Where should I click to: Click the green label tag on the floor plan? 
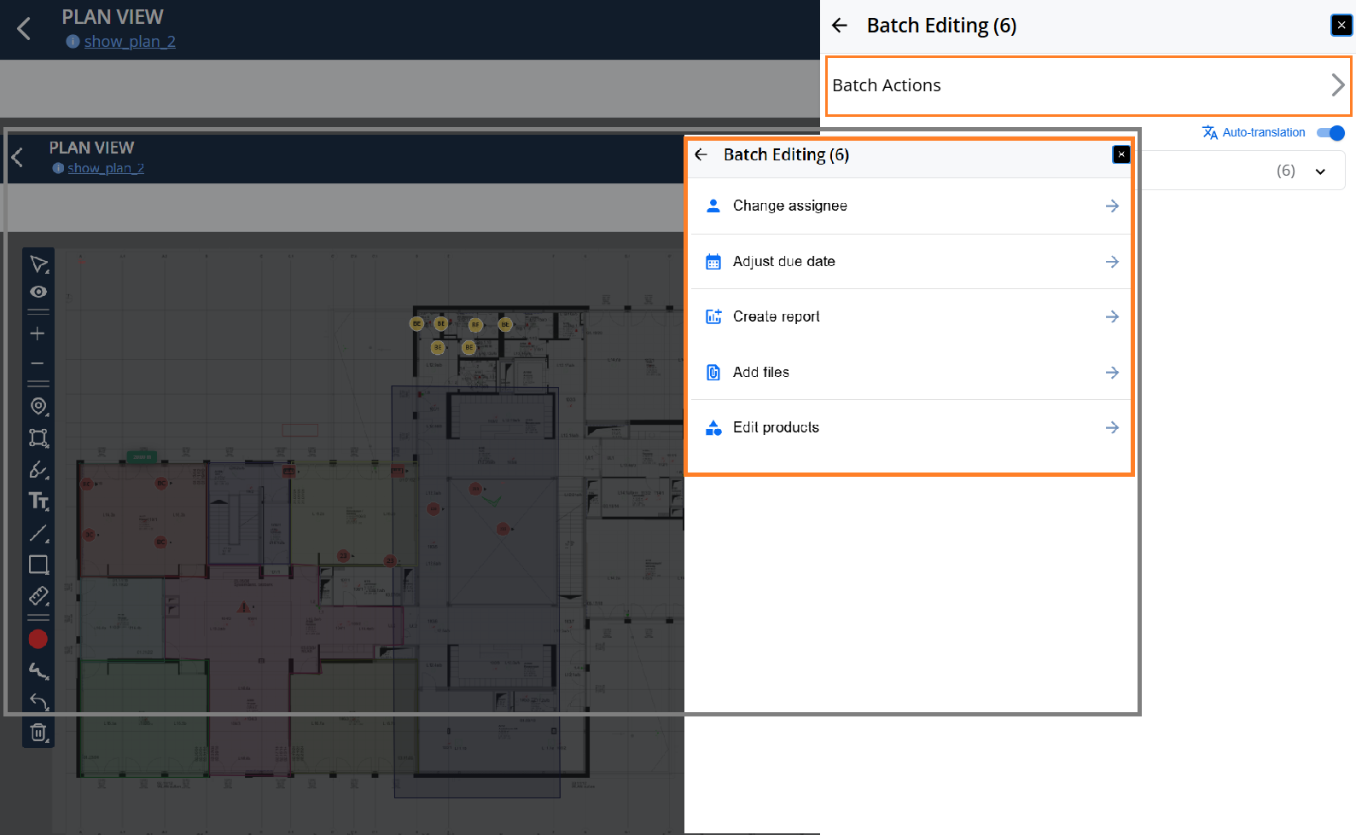click(x=142, y=457)
